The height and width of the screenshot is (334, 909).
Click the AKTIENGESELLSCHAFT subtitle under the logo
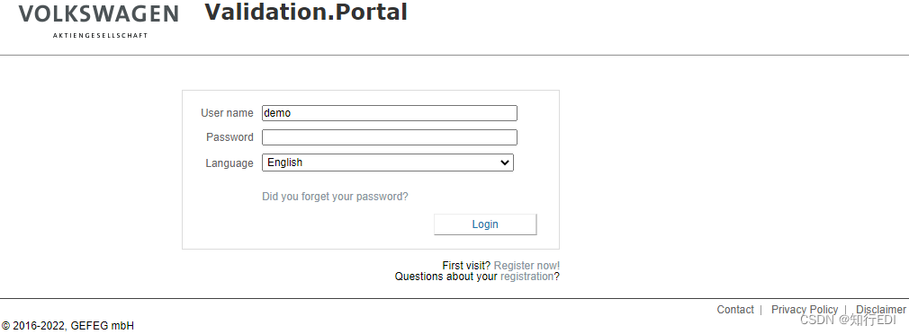tap(100, 36)
